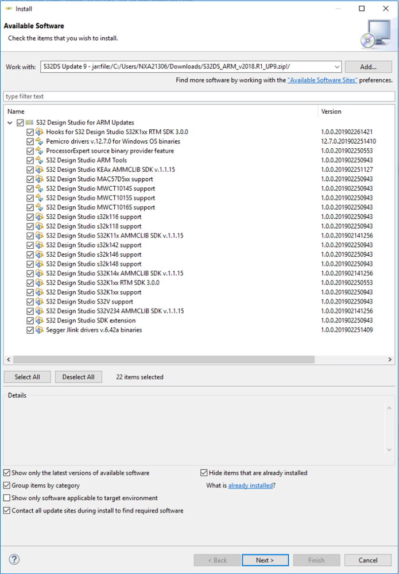Screen dimensions: 399x574
Task: Click icon next to S32 Design Studio ARM Tools
Action: [40, 160]
